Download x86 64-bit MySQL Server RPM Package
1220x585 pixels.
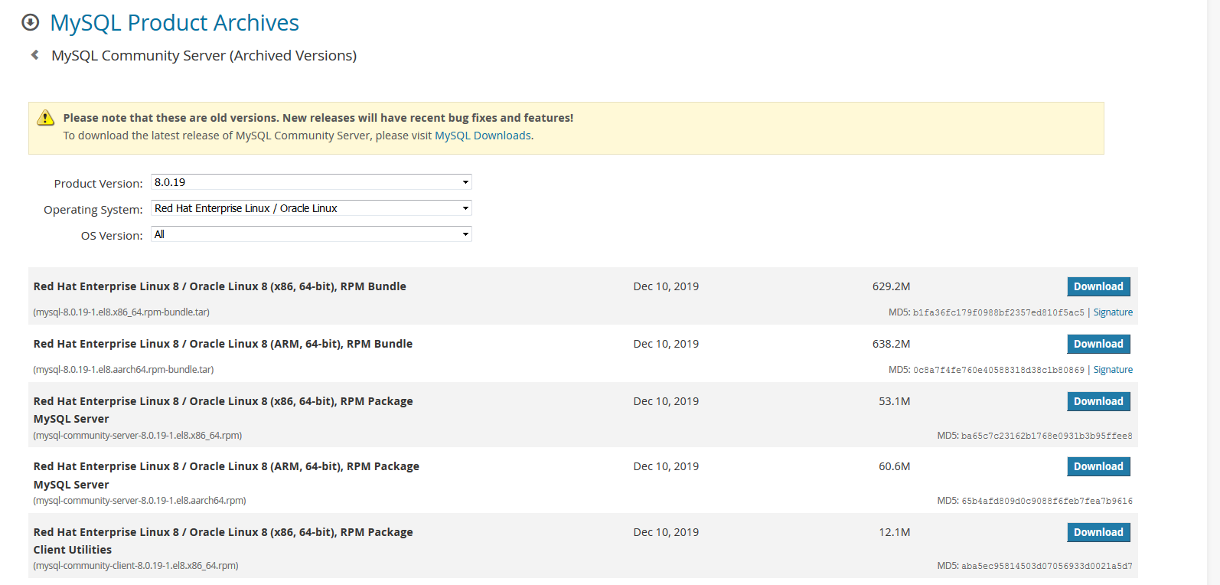pos(1098,401)
